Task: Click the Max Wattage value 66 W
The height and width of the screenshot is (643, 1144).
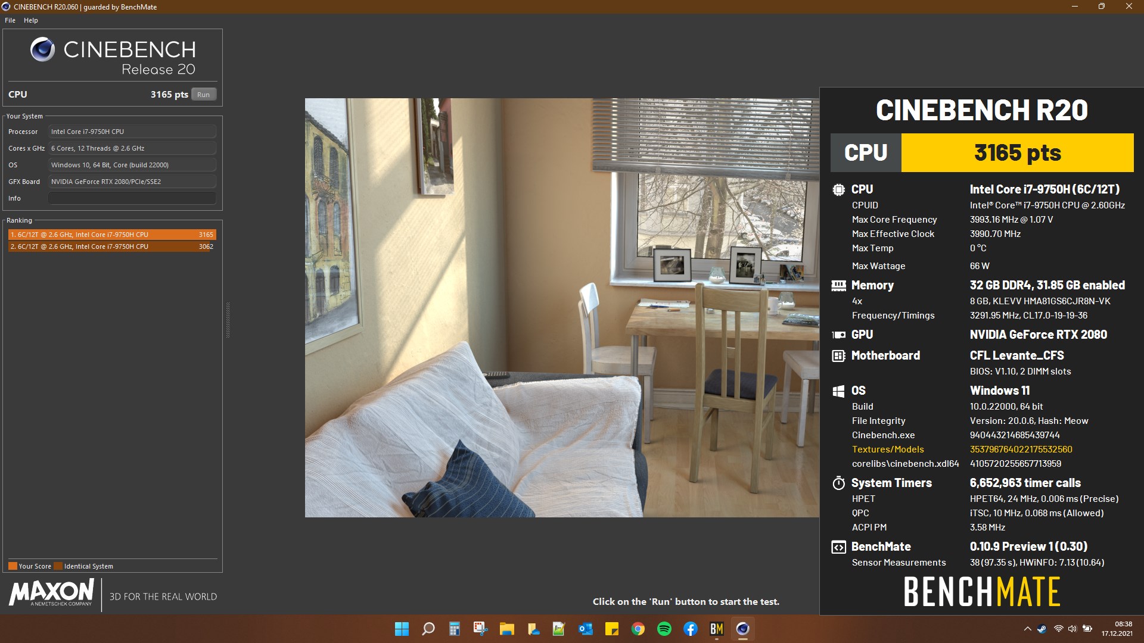Action: click(980, 266)
